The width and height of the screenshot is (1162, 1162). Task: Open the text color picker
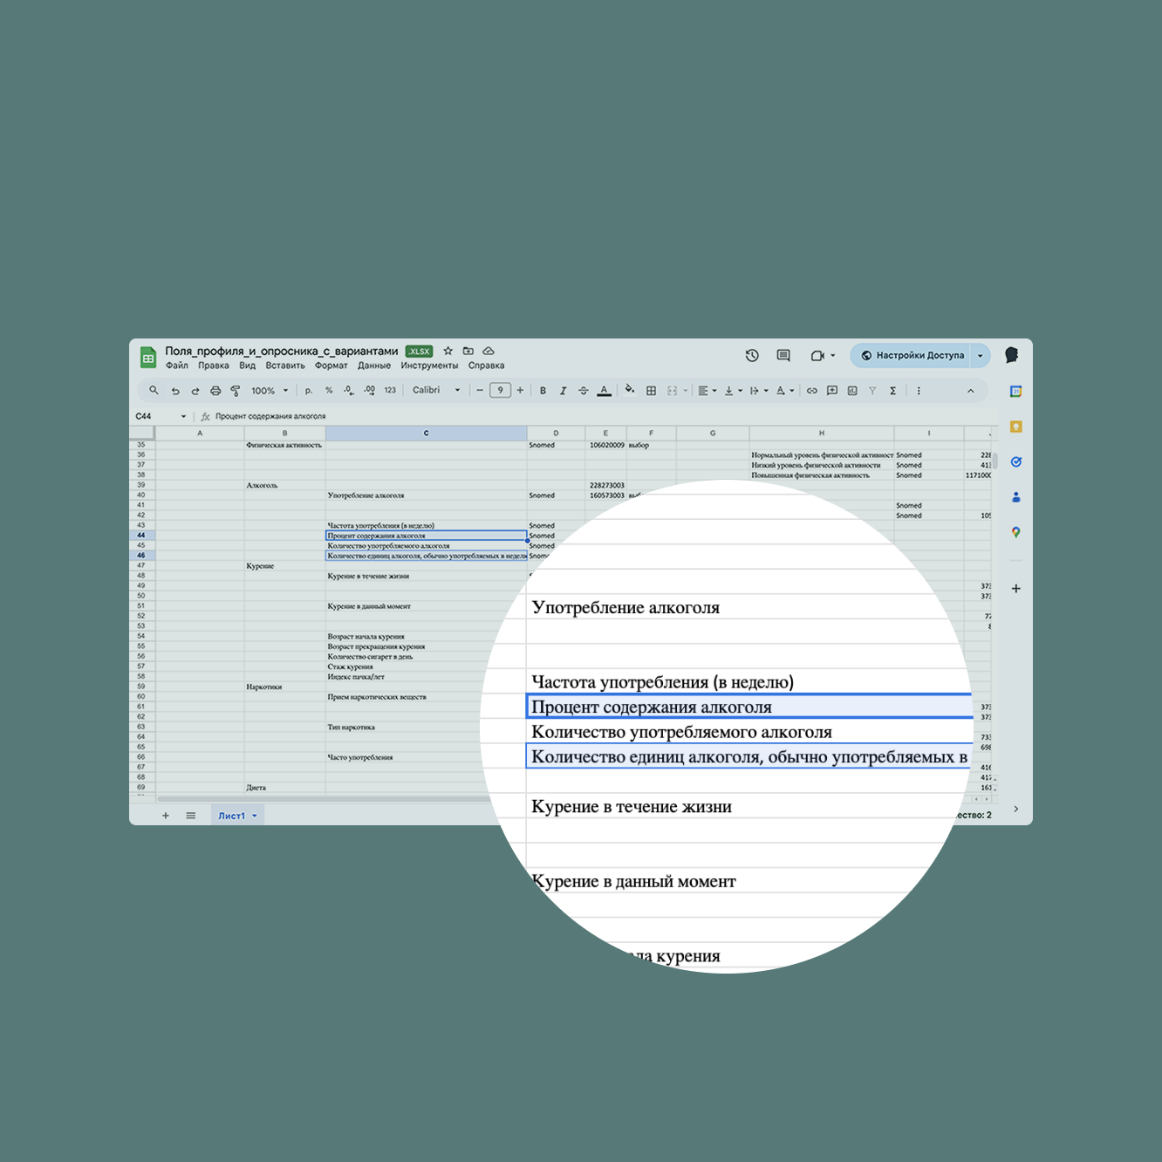pyautogui.click(x=604, y=391)
